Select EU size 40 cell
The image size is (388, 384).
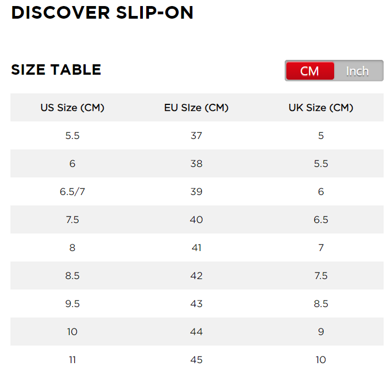[197, 219]
